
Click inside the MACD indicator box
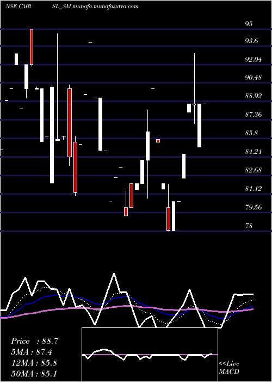(150, 355)
